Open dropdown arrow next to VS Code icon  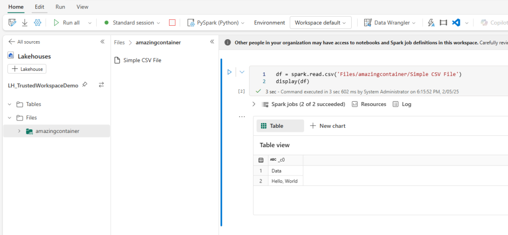[466, 23]
